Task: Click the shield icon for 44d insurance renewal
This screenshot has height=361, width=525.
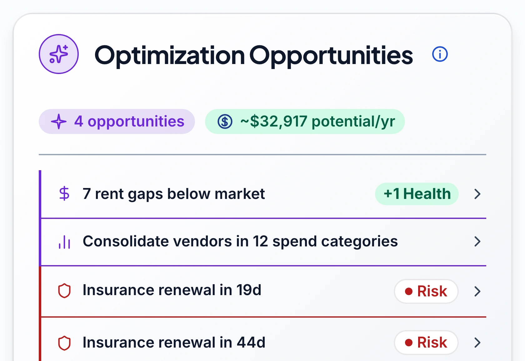Action: pyautogui.click(x=64, y=343)
